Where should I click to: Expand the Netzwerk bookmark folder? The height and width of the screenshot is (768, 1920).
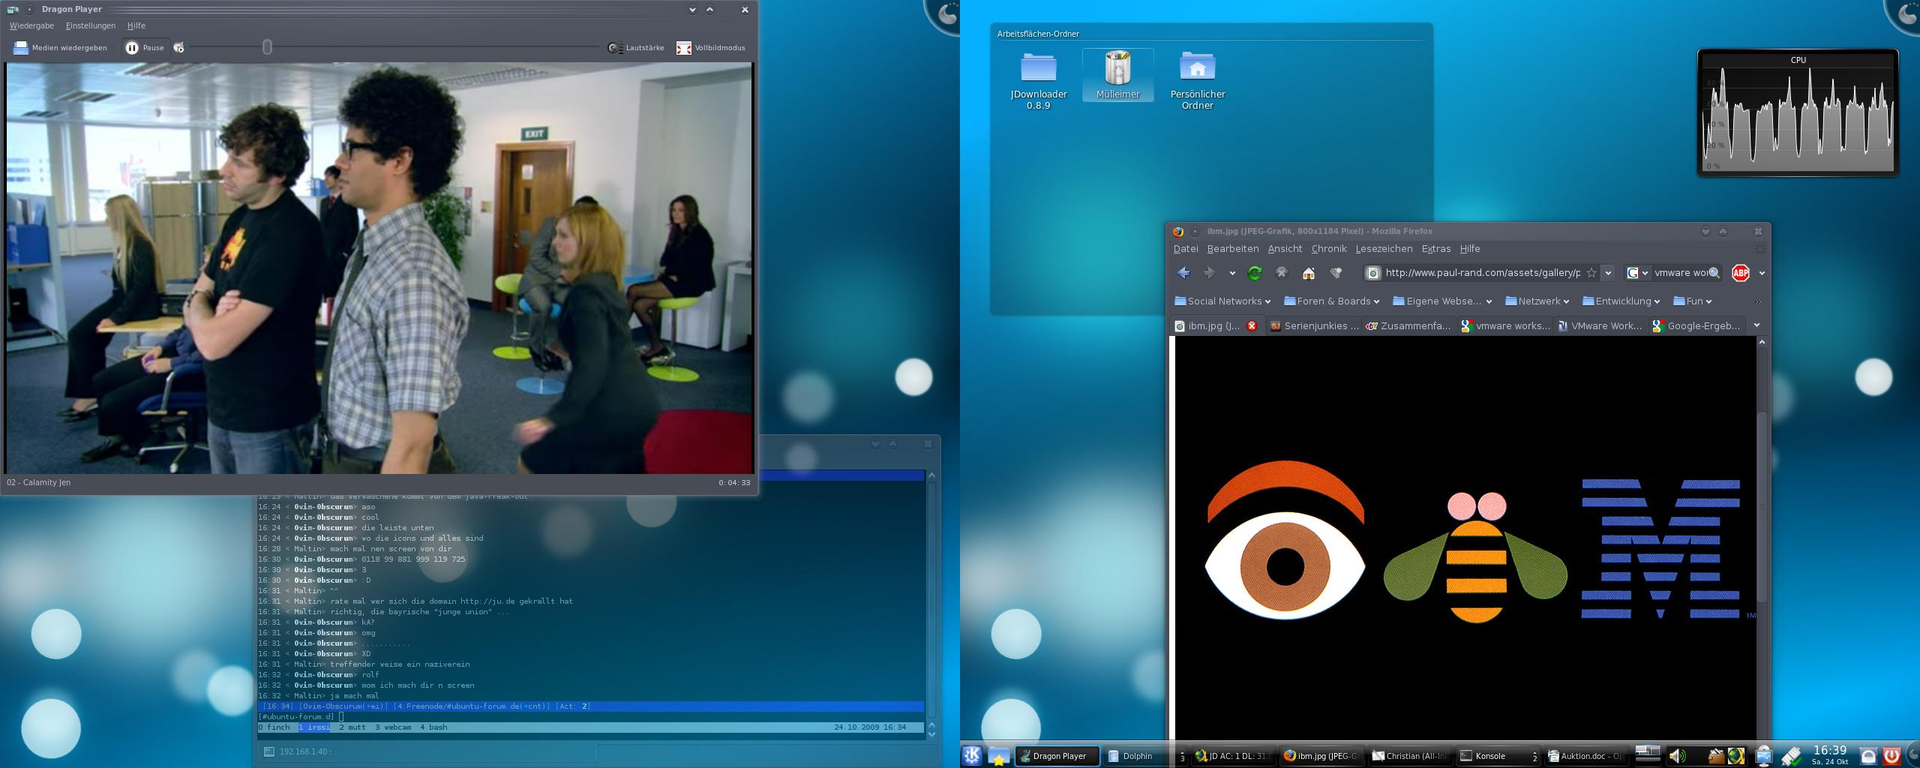(x=1537, y=301)
